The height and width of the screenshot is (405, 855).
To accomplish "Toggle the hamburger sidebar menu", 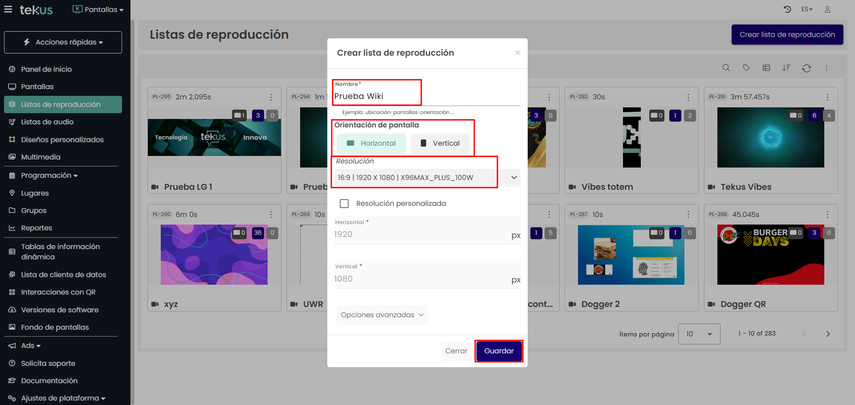I will pos(8,9).
